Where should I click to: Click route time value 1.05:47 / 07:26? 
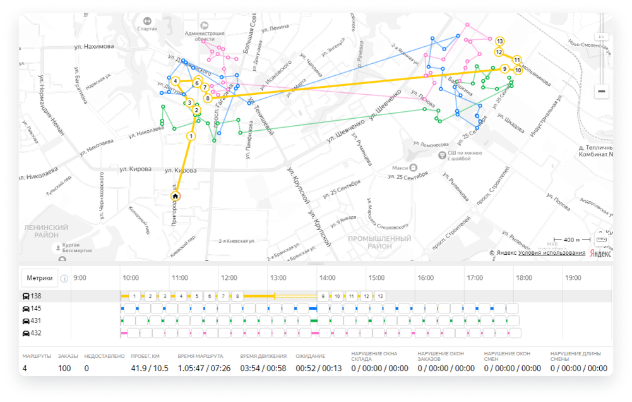pyautogui.click(x=204, y=368)
